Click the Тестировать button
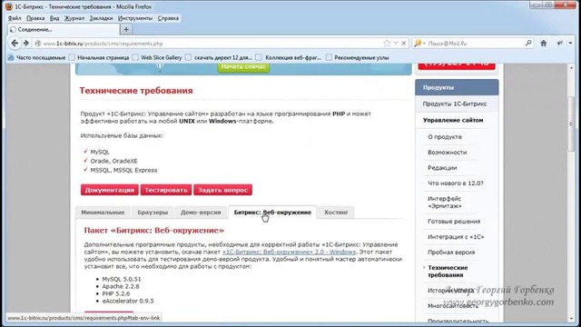This screenshot has width=581, height=327. pos(165,190)
